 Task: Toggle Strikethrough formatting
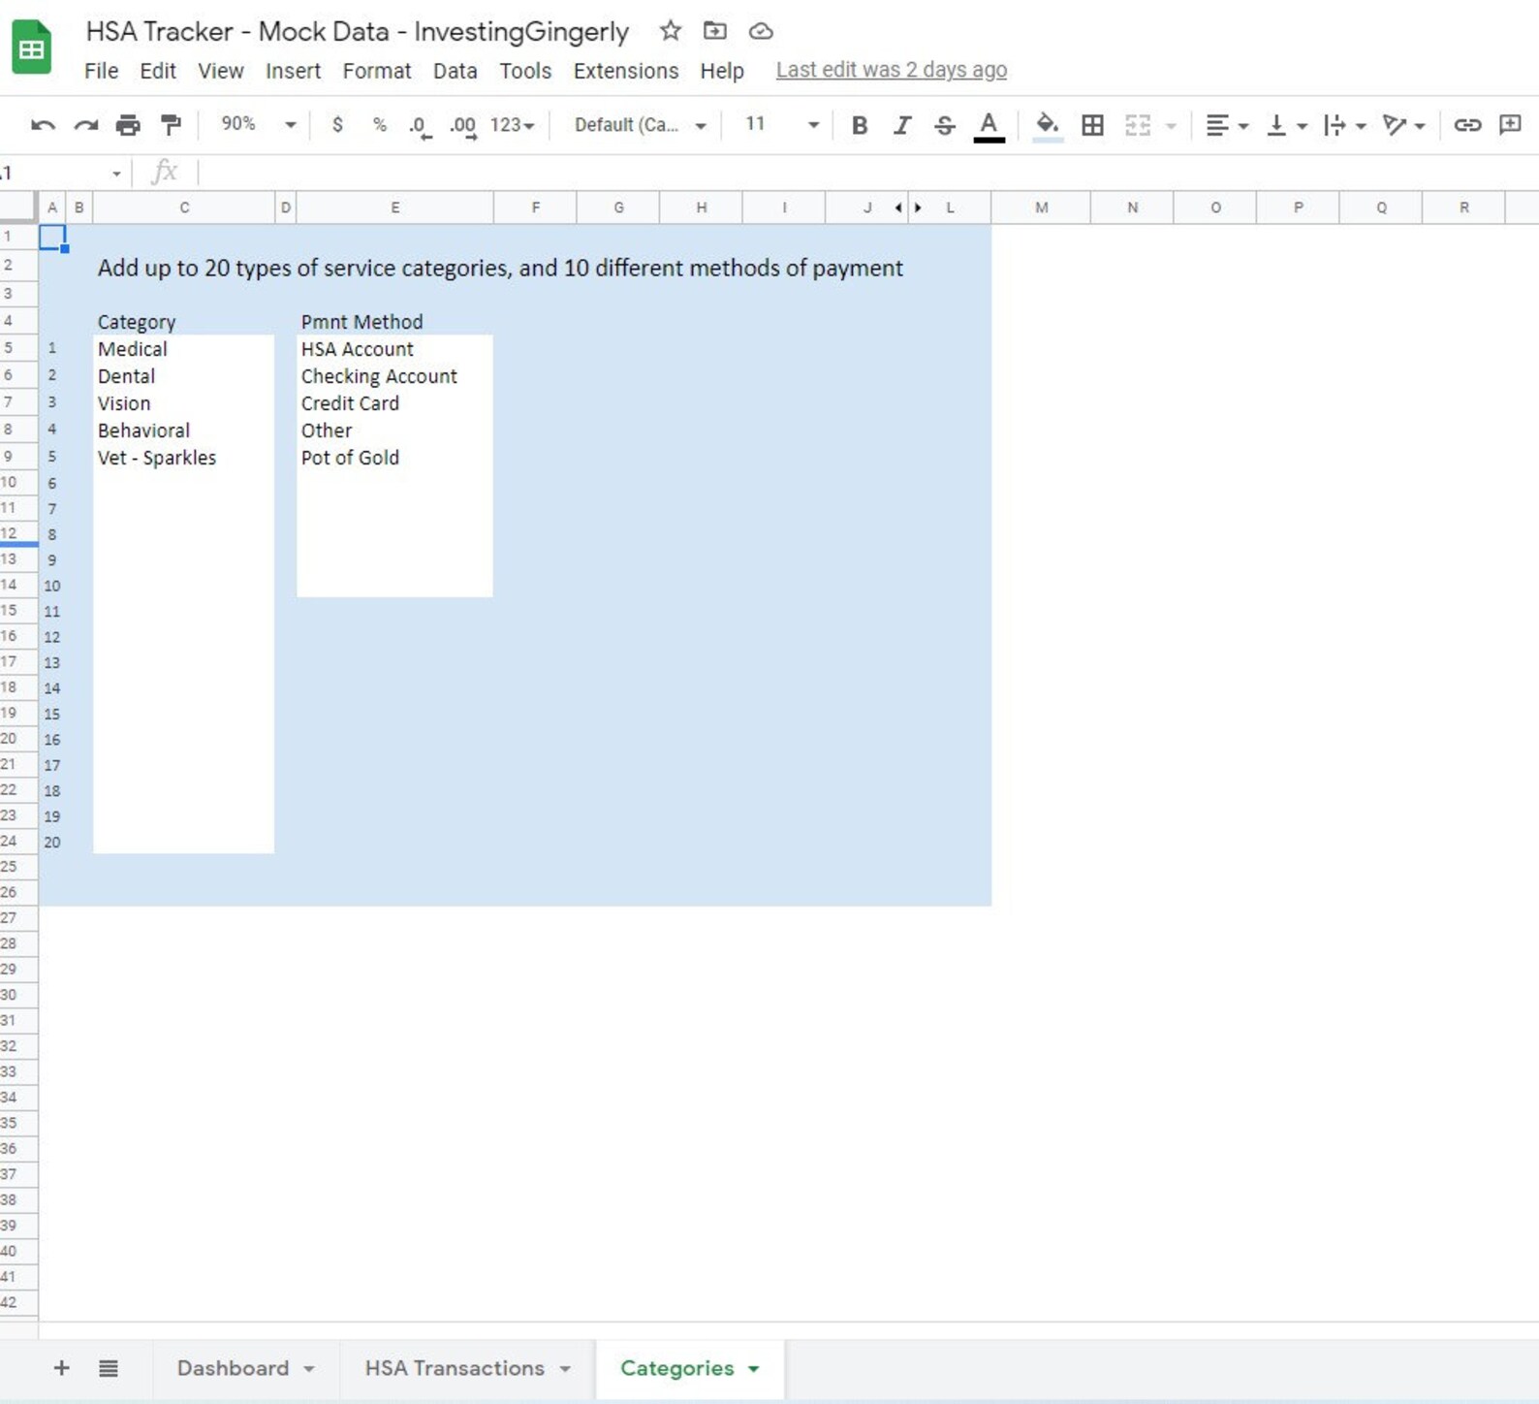(x=944, y=125)
